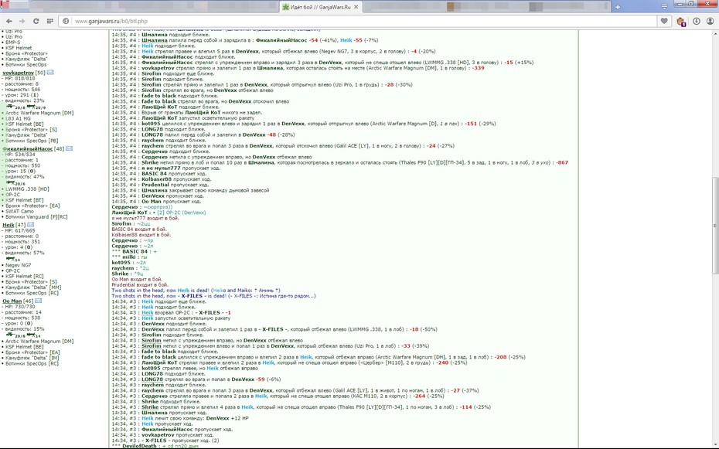
Task: Open the user profile icon in toolbar
Action: click(x=710, y=21)
